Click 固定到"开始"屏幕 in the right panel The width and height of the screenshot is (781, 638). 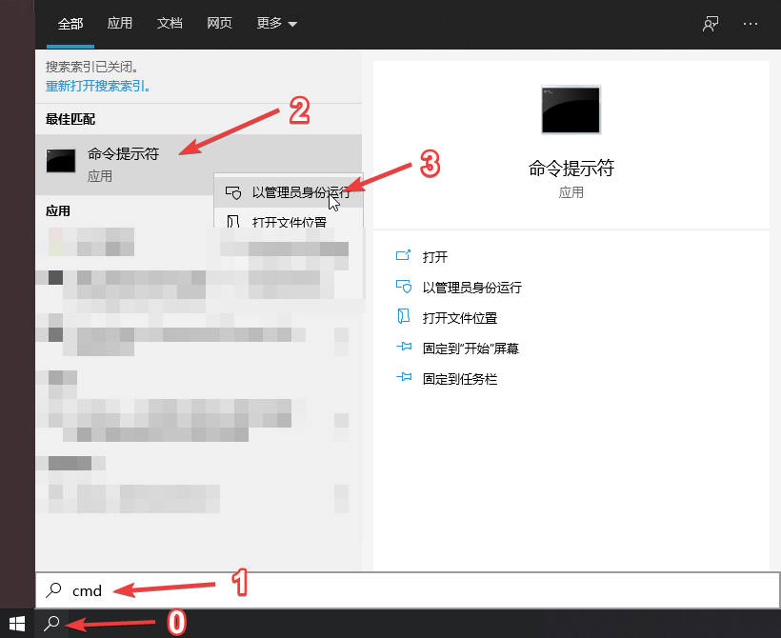click(x=471, y=349)
